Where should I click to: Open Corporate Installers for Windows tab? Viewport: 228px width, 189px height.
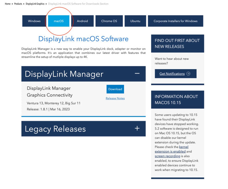click(176, 21)
